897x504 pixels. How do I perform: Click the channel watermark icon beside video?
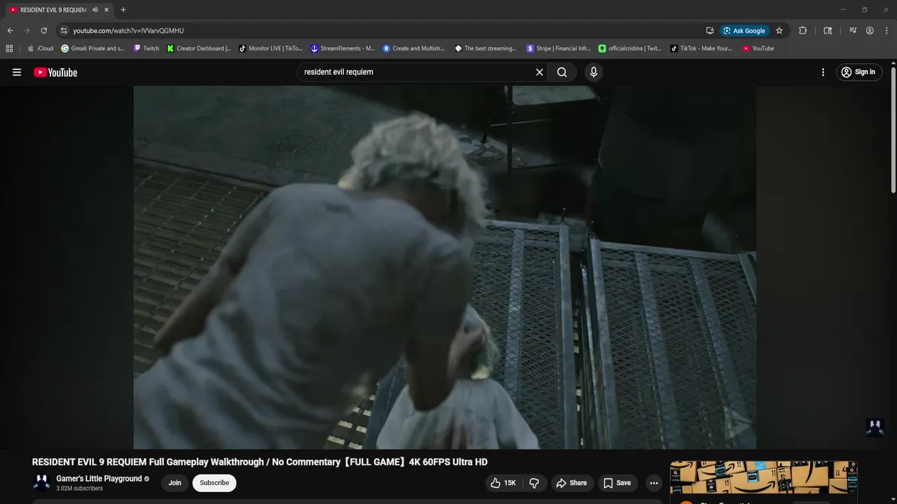point(875,427)
